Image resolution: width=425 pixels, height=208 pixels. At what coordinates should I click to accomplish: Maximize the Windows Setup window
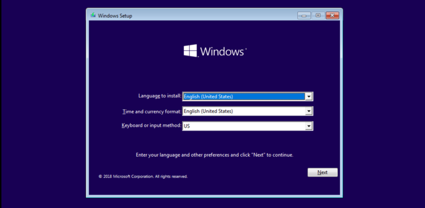(x=318, y=15)
